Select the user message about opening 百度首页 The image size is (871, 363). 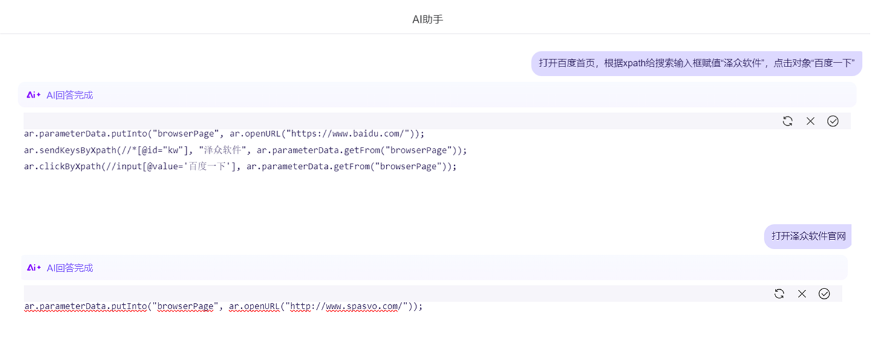point(696,64)
